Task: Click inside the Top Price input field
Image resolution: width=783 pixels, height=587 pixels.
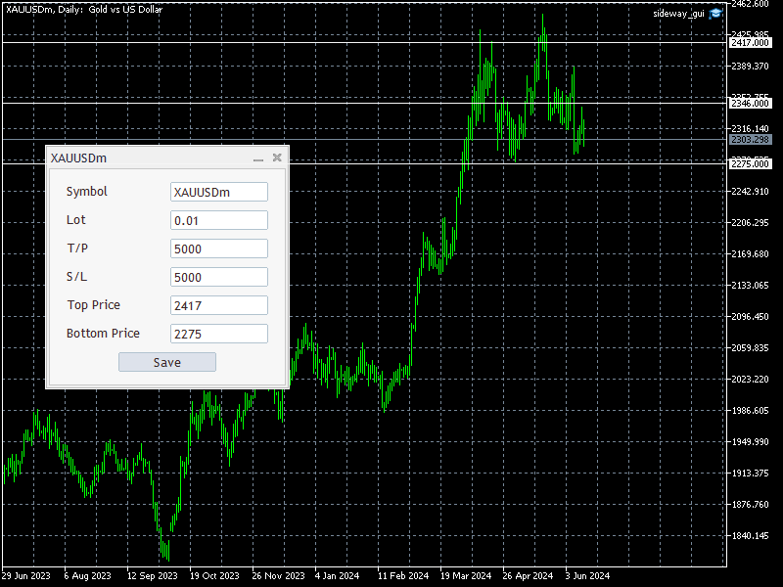Action: pos(218,304)
